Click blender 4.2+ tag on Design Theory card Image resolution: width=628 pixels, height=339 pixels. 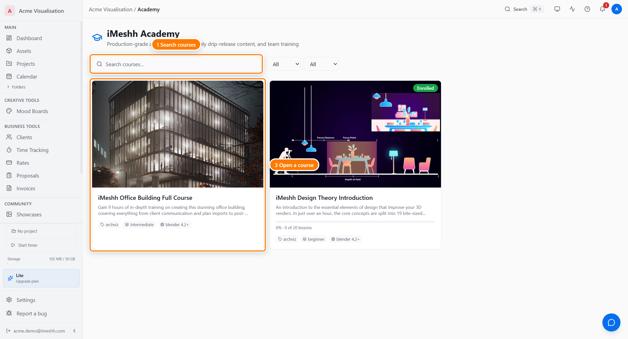345,239
